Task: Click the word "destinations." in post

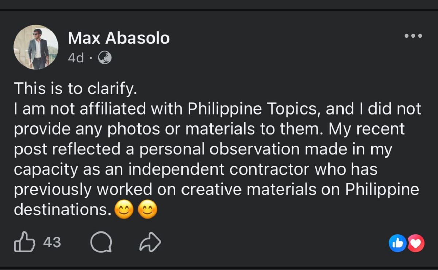Action: [x=62, y=210]
